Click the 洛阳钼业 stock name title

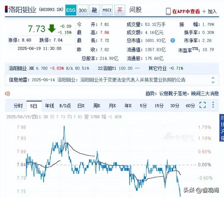click(x=22, y=10)
